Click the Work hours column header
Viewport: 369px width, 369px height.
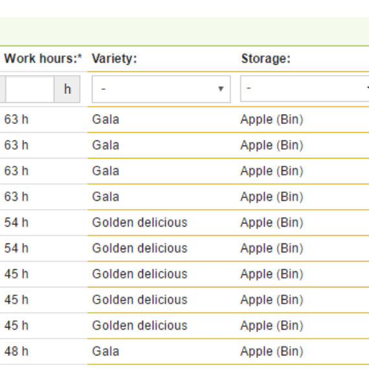coord(43,59)
